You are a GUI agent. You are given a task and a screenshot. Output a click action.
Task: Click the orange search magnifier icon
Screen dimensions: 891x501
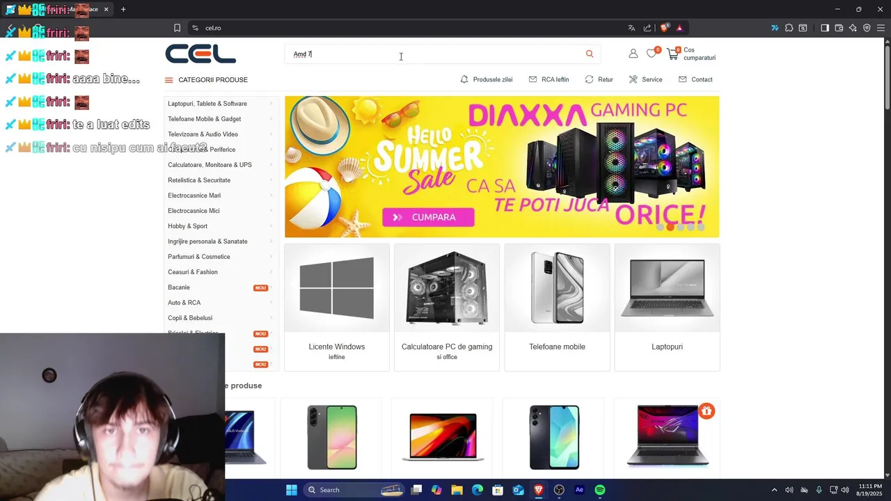[x=590, y=54]
